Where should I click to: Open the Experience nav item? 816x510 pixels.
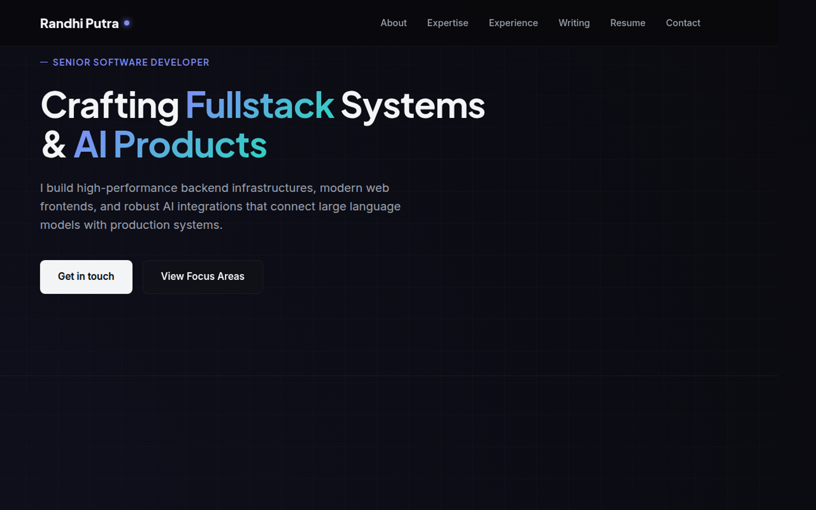[513, 23]
